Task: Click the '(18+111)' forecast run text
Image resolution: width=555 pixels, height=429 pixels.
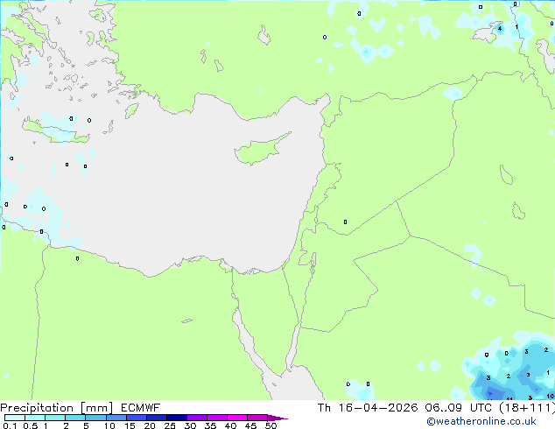Action: [x=527, y=408]
